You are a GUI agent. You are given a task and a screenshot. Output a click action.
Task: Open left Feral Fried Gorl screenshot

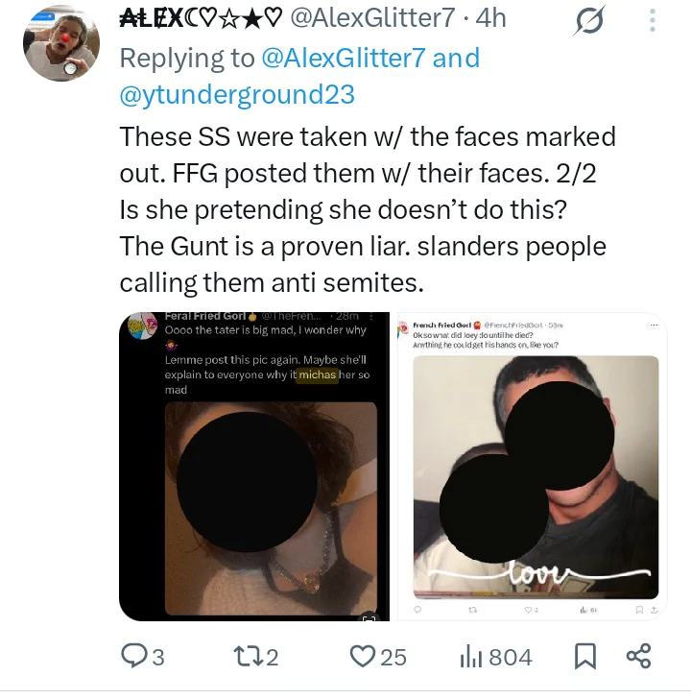click(x=254, y=466)
